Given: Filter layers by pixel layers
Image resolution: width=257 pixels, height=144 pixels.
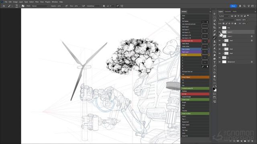Looking at the screenshot, I should [x=232, y=16].
